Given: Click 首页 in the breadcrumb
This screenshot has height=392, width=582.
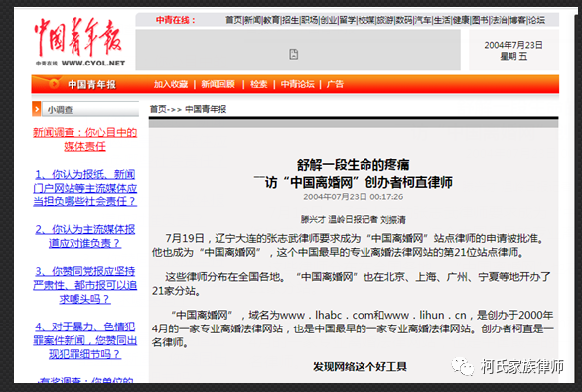Looking at the screenshot, I should [x=158, y=109].
